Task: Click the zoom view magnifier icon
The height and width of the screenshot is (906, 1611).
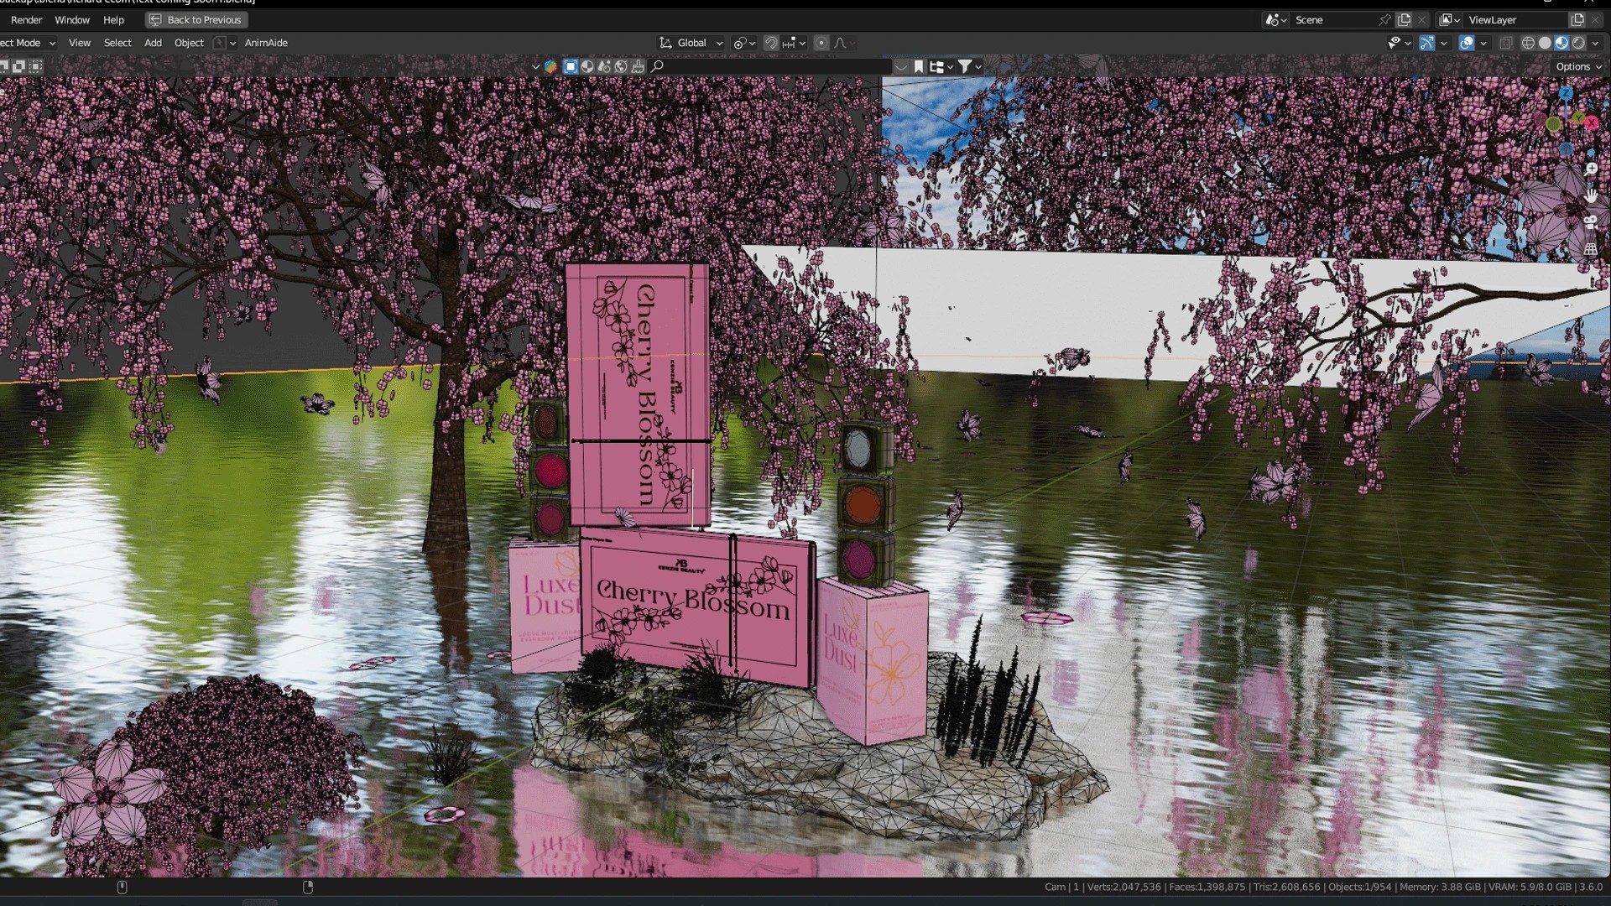Action: [x=1591, y=169]
